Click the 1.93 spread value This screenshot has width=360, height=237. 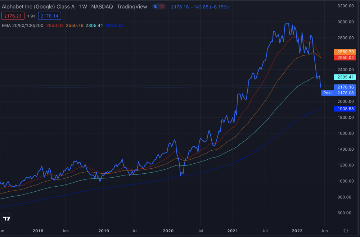click(x=31, y=16)
